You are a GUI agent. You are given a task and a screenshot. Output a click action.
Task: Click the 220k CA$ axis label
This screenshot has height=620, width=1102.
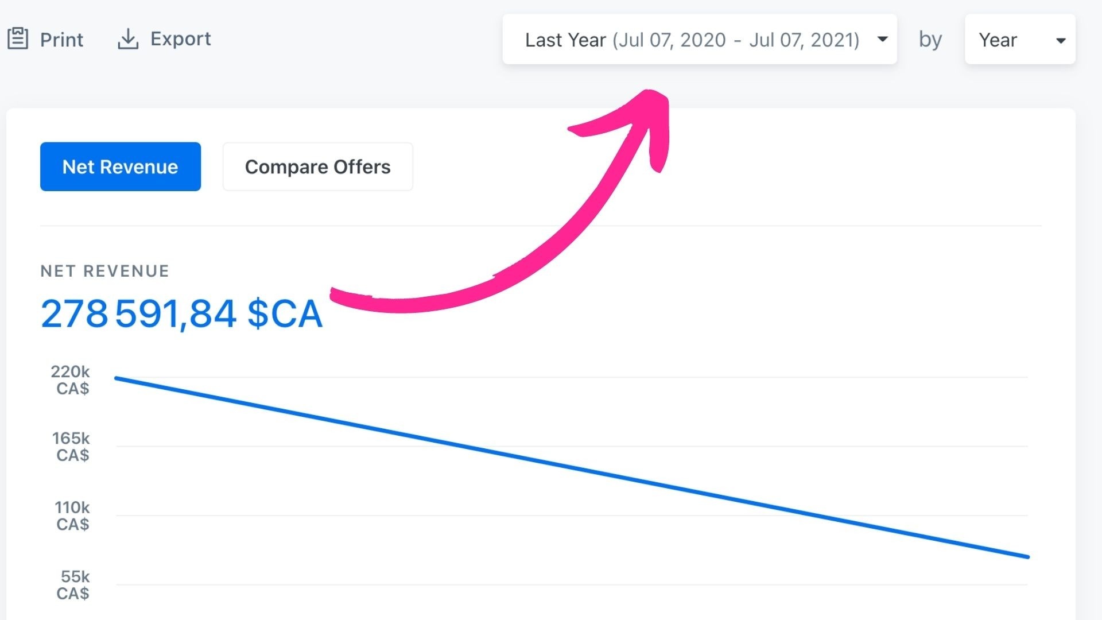point(71,380)
